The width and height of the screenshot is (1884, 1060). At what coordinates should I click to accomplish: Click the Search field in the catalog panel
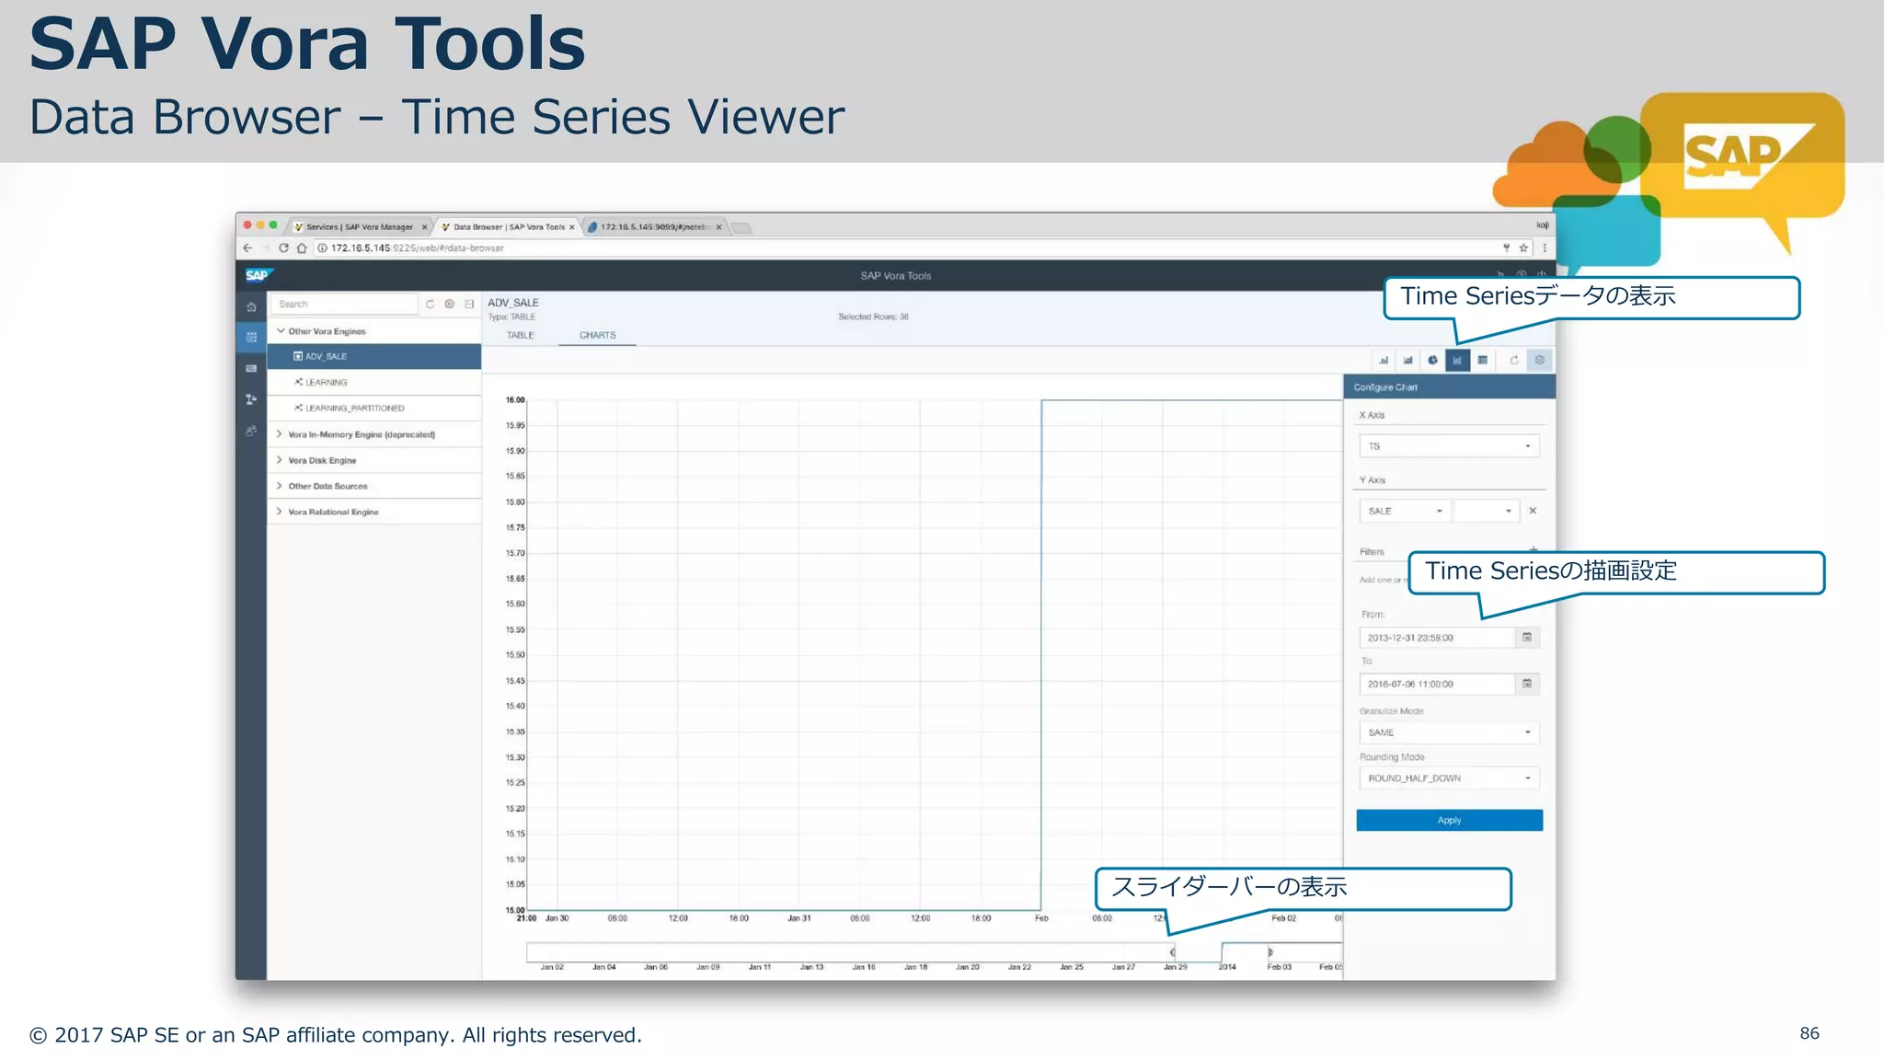344,304
